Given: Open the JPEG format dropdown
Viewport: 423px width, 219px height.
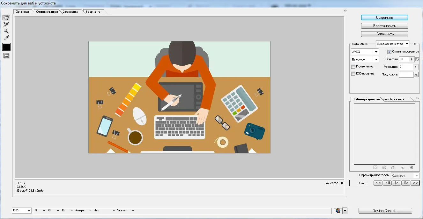Looking at the screenshot, I should pyautogui.click(x=365, y=52).
